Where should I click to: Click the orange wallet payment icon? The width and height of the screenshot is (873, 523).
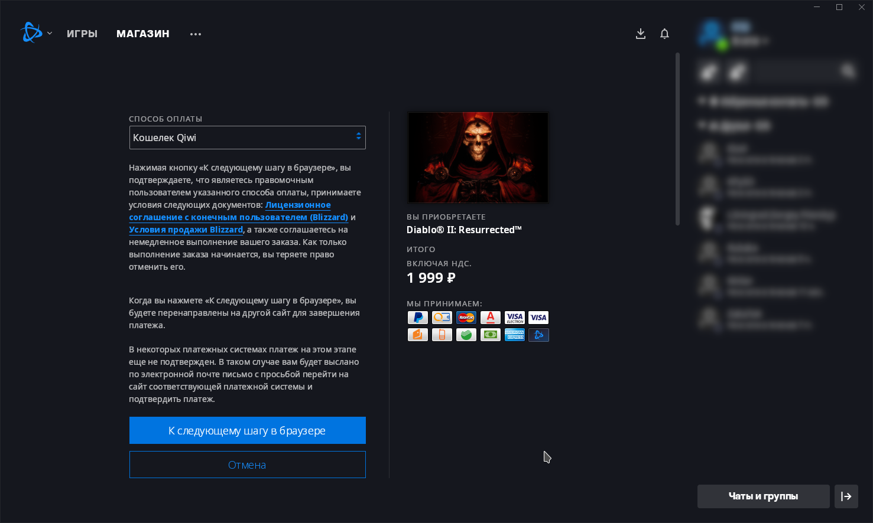pyautogui.click(x=418, y=335)
